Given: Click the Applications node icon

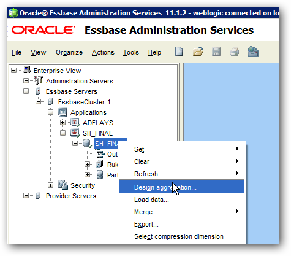Looking at the screenshot, I should pyautogui.click(x=62, y=112).
